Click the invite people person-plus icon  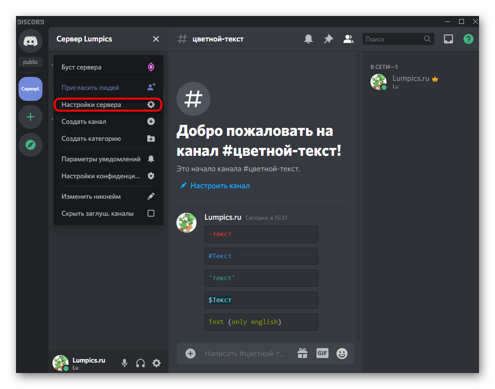click(x=151, y=87)
